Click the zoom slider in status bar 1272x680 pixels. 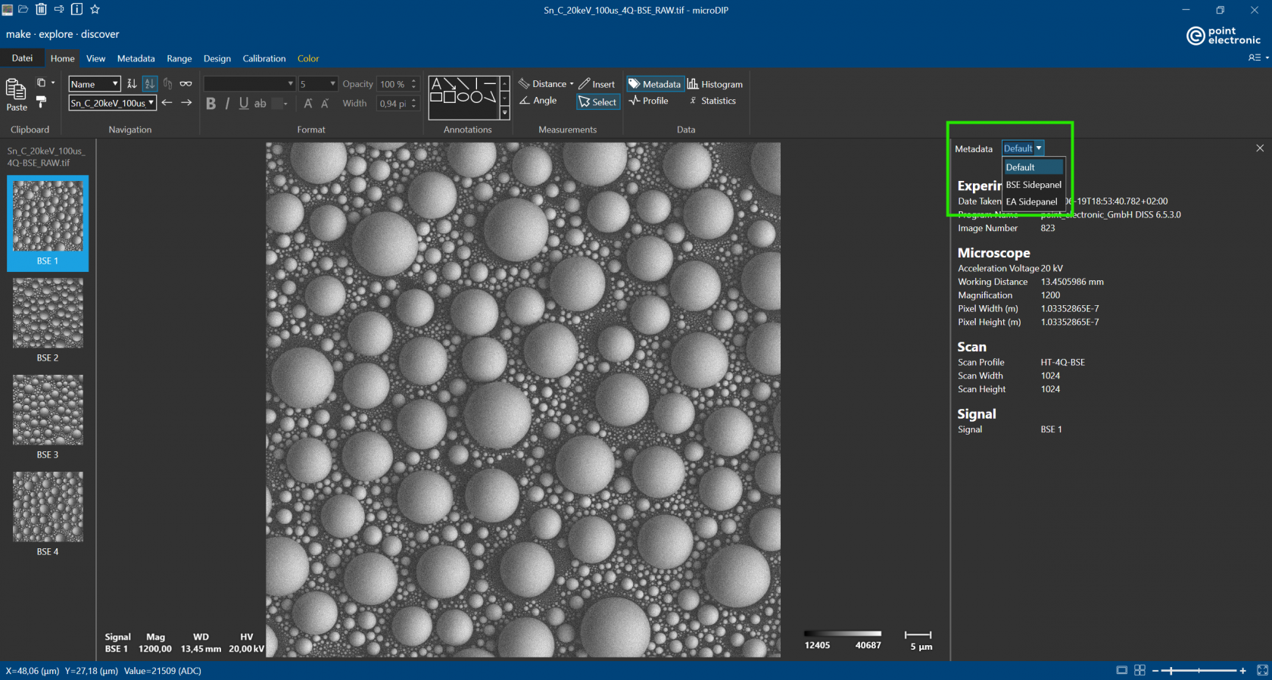(1199, 671)
